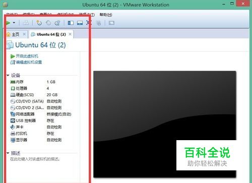Maximize the VMware Workstation window
252x183 pixels.
coord(232,4)
